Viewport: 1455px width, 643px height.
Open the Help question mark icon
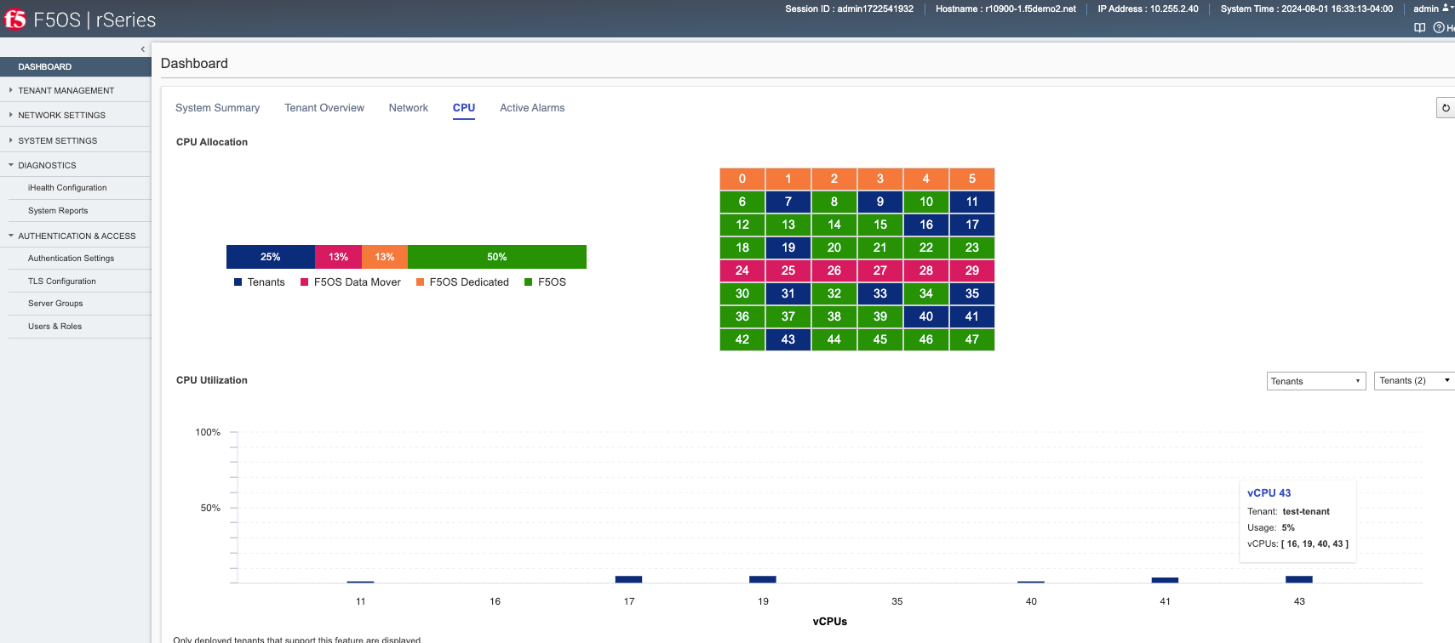1439,28
